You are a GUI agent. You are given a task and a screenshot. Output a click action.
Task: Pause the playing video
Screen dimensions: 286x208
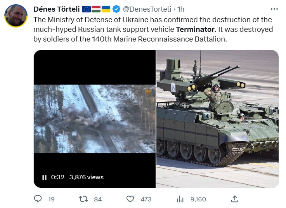click(44, 177)
